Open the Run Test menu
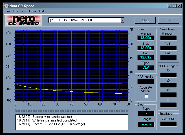This screenshot has width=185, height=135. [x=19, y=11]
